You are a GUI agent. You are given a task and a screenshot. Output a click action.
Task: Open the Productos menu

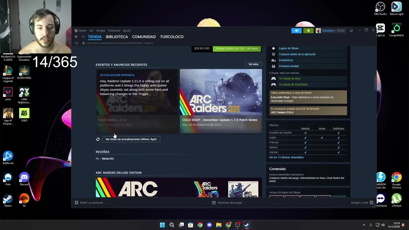tap(114, 31)
